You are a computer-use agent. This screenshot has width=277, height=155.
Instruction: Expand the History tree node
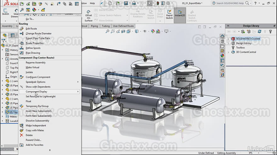pos(3,50)
